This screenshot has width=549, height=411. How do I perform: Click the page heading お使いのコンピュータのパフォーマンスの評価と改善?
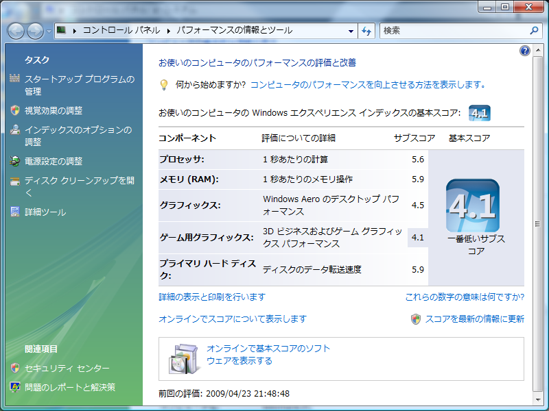point(257,63)
